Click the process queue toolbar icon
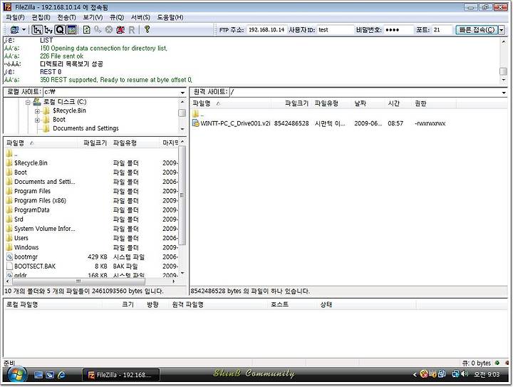 click(98, 30)
